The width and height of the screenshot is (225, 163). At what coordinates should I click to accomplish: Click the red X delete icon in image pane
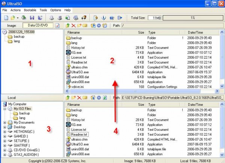tap(73, 26)
